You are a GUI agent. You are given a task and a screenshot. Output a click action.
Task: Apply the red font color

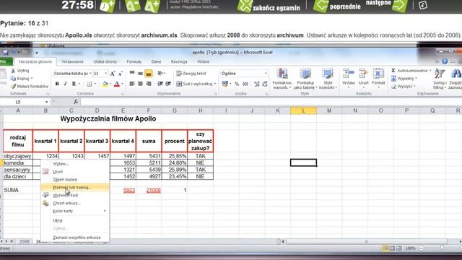pos(117,84)
